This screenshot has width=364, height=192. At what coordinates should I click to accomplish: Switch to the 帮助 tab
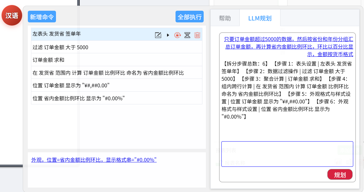(x=225, y=18)
